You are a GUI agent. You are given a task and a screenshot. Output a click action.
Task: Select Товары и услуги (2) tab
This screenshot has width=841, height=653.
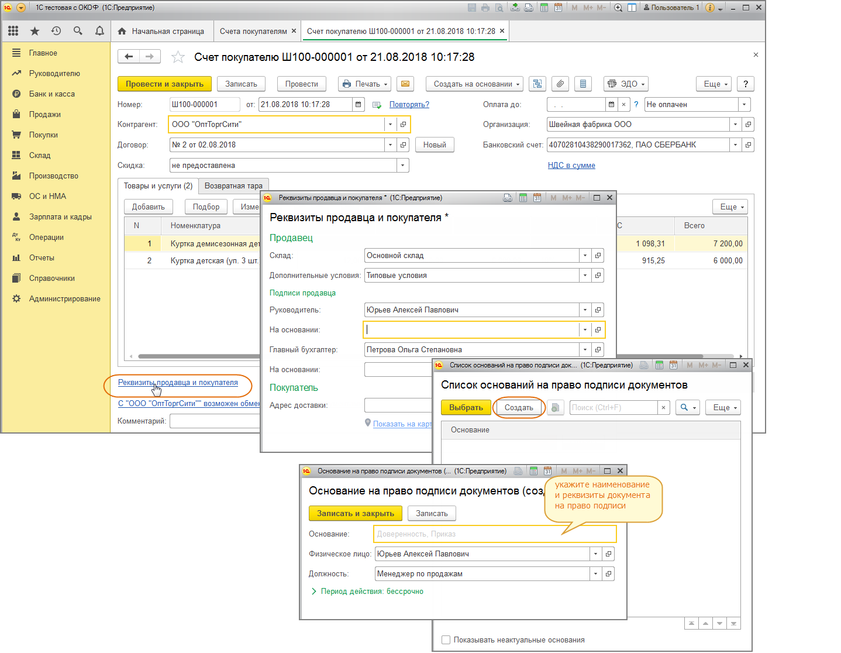tap(158, 185)
